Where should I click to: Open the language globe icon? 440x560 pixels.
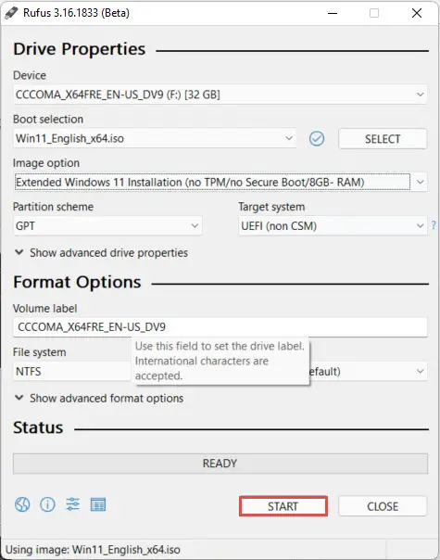22,504
